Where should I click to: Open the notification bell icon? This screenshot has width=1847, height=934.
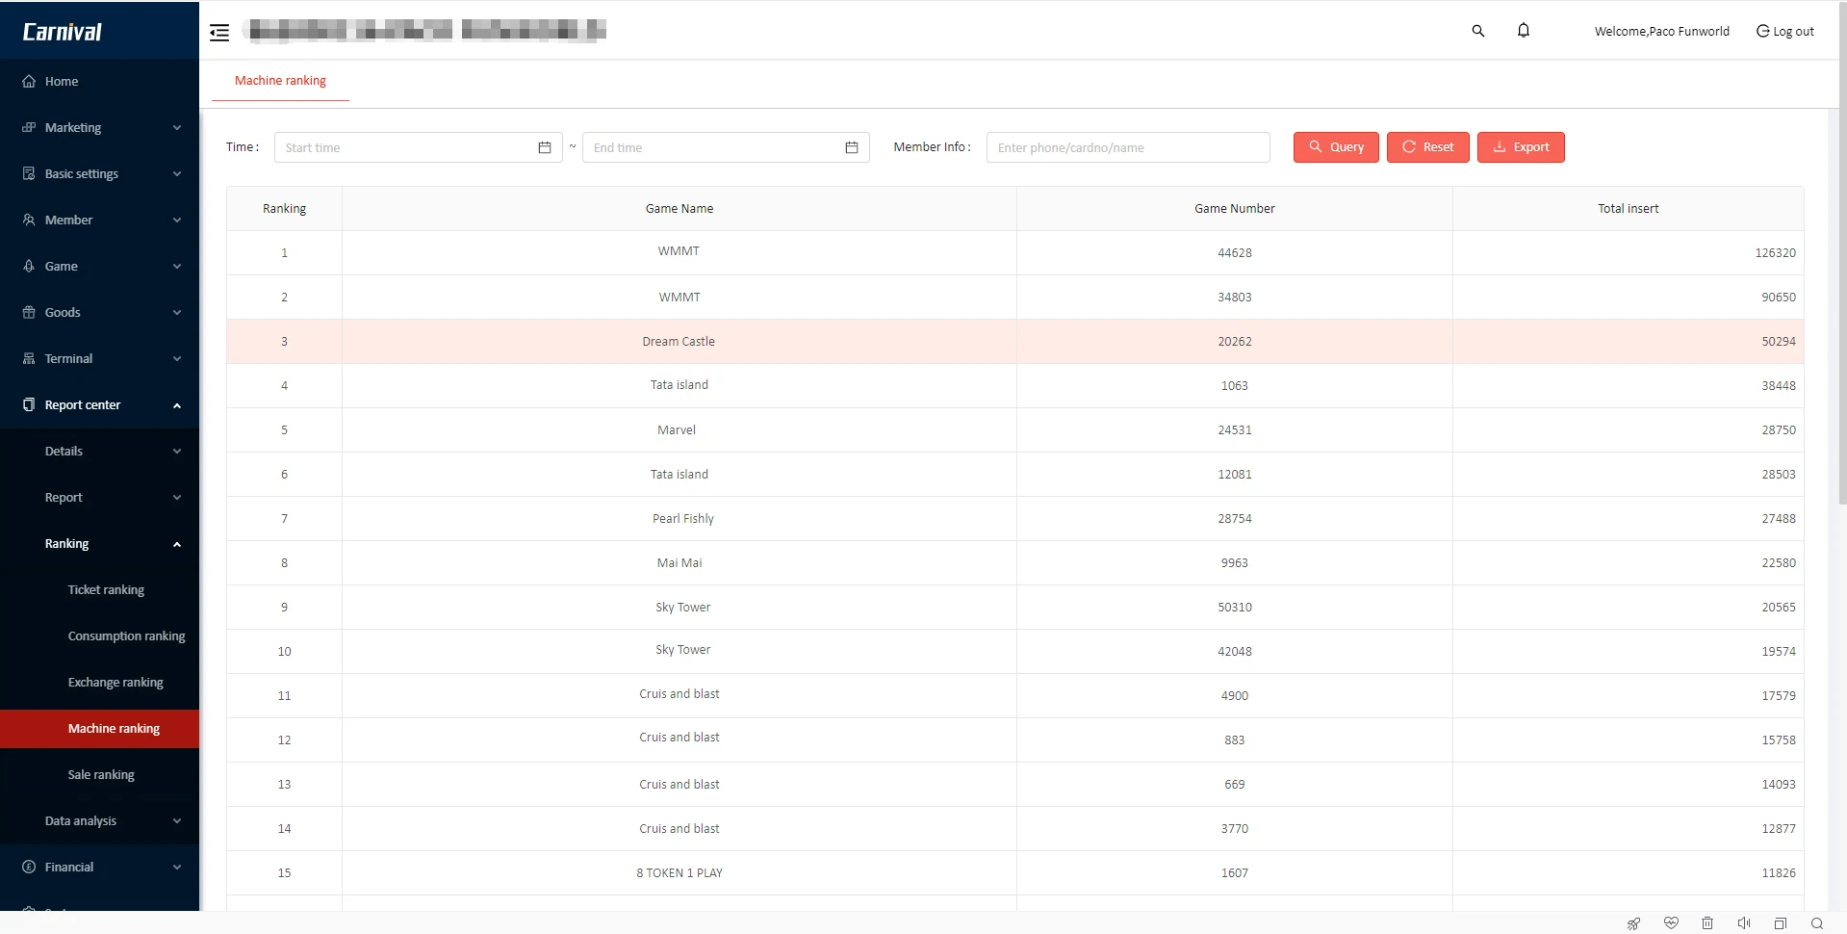(x=1523, y=30)
